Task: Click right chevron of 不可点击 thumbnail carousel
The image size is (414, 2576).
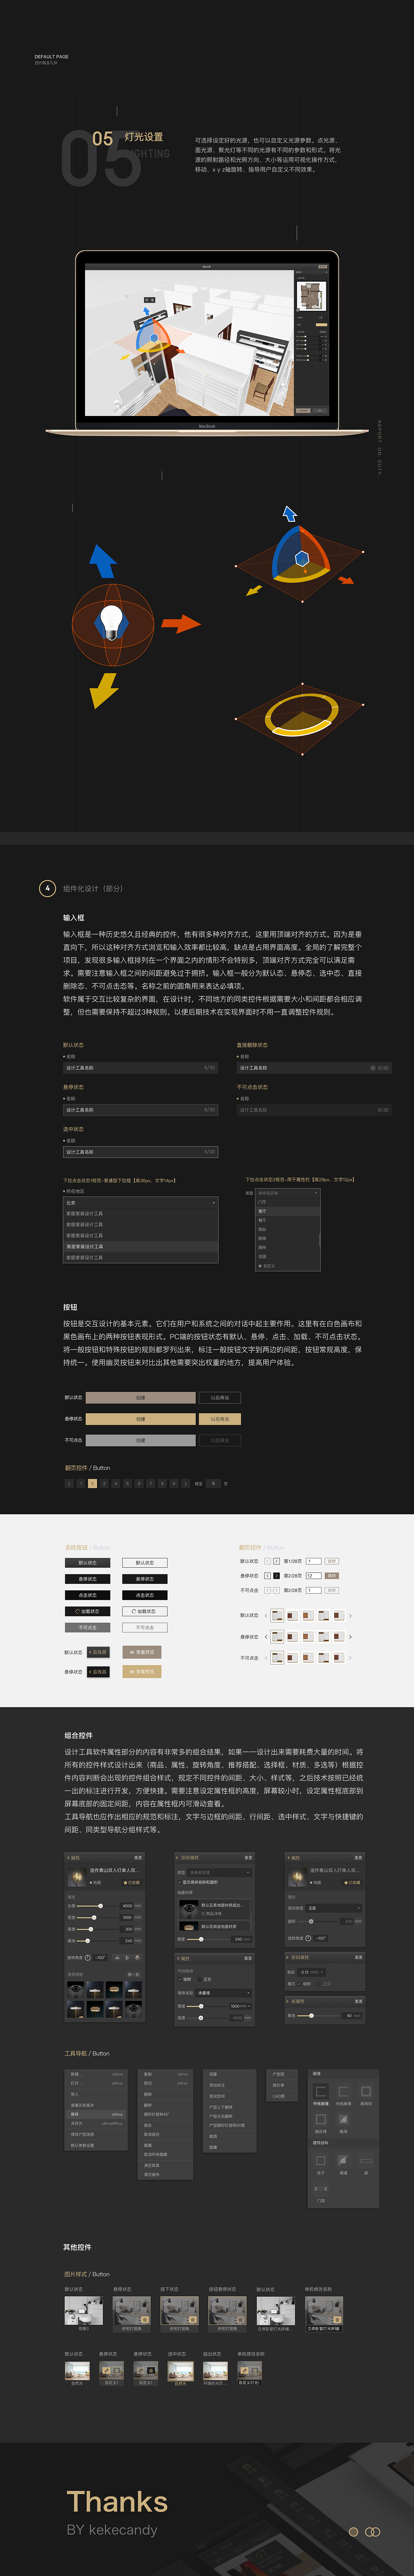Action: (x=350, y=1658)
